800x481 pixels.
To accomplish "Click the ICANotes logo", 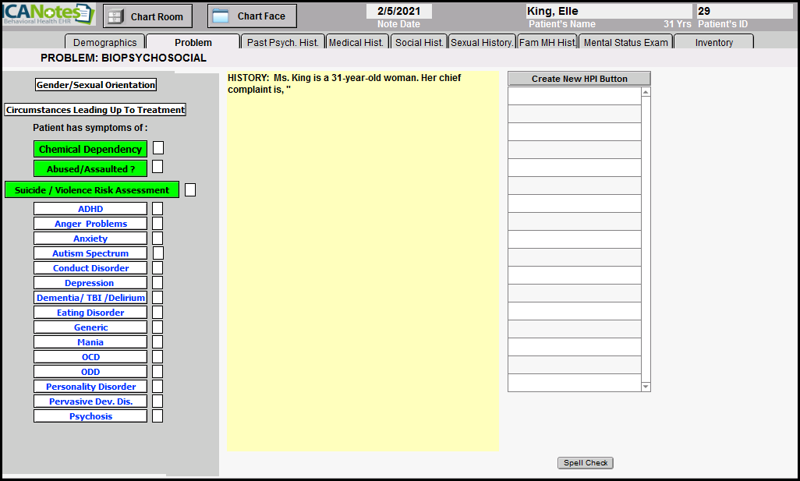I will (48, 14).
